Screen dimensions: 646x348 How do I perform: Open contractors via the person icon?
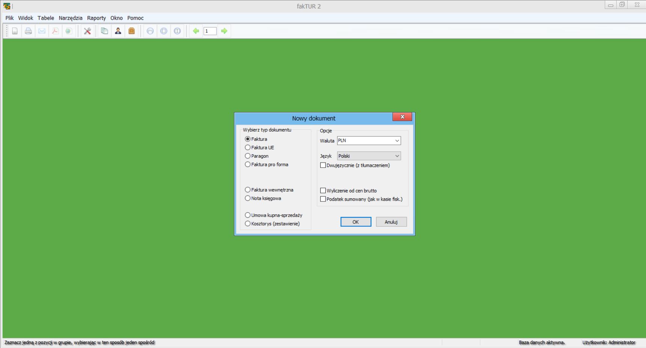[x=118, y=31]
